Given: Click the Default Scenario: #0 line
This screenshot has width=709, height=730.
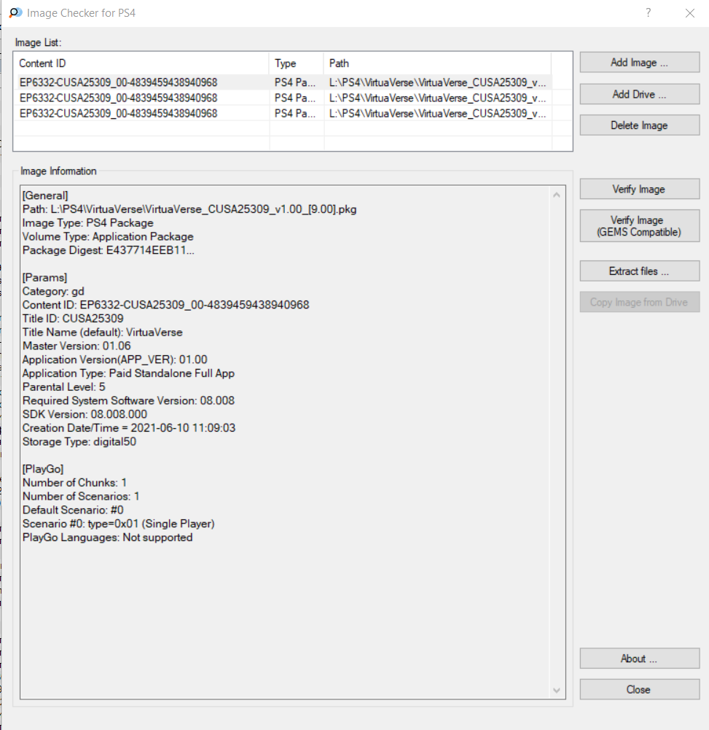Looking at the screenshot, I should pos(73,510).
